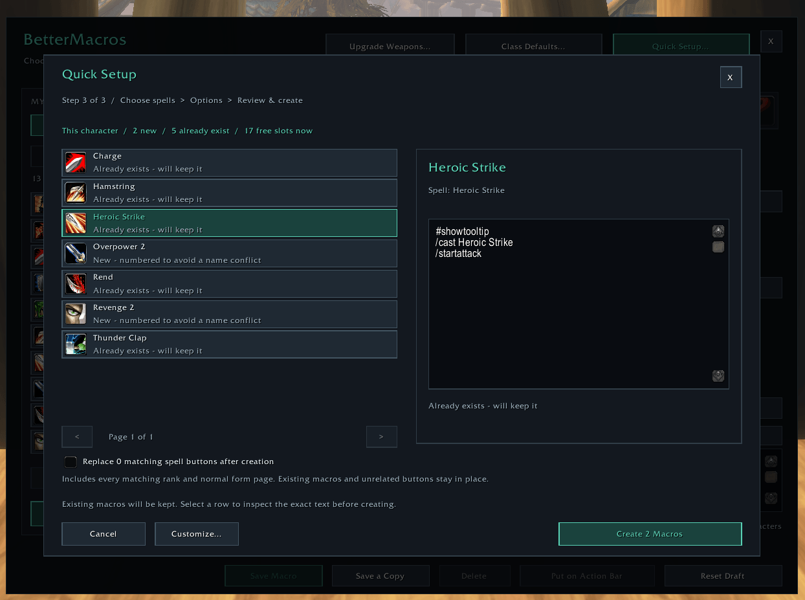Screen dimensions: 805x600
Task: Click the Rend spell icon
Action: pyautogui.click(x=76, y=283)
